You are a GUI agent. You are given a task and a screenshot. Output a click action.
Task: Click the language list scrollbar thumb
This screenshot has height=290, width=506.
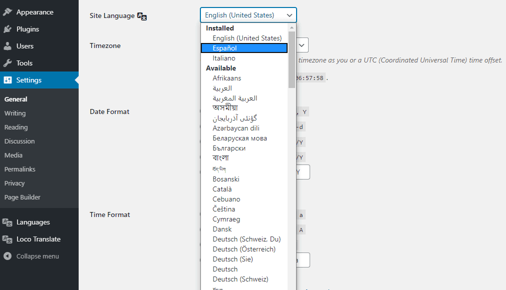[292, 59]
